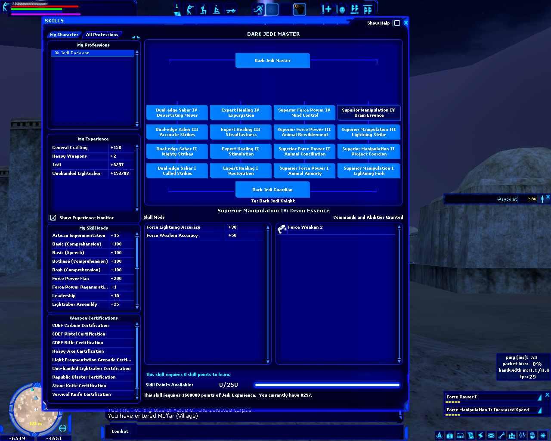Screen dimensions: 551x441
Task: Expand the Waypoint monitor arrow
Action: click(542, 199)
